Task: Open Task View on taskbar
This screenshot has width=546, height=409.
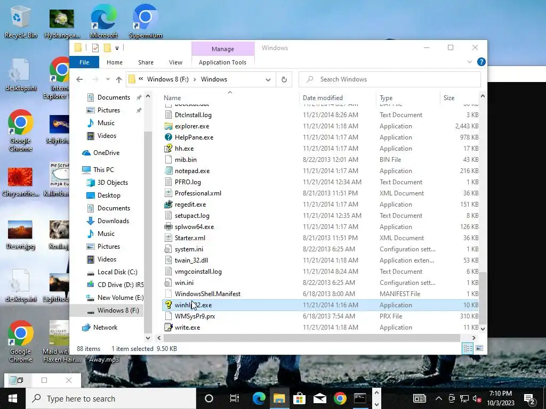Action: pyautogui.click(x=235, y=398)
